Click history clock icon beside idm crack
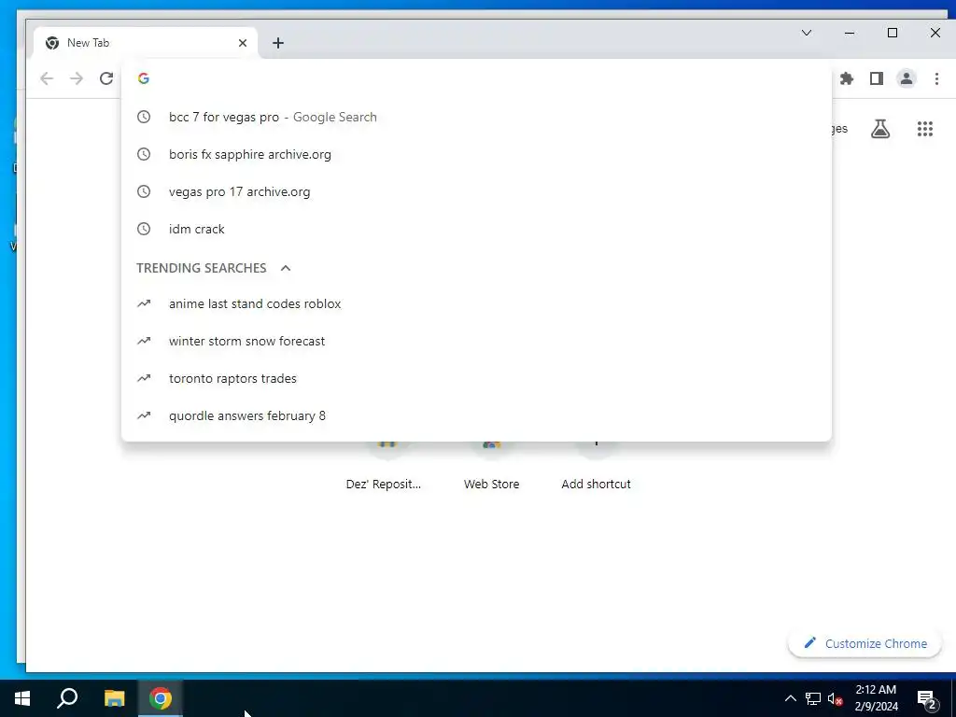Screen dimensions: 956x717 point(143,229)
